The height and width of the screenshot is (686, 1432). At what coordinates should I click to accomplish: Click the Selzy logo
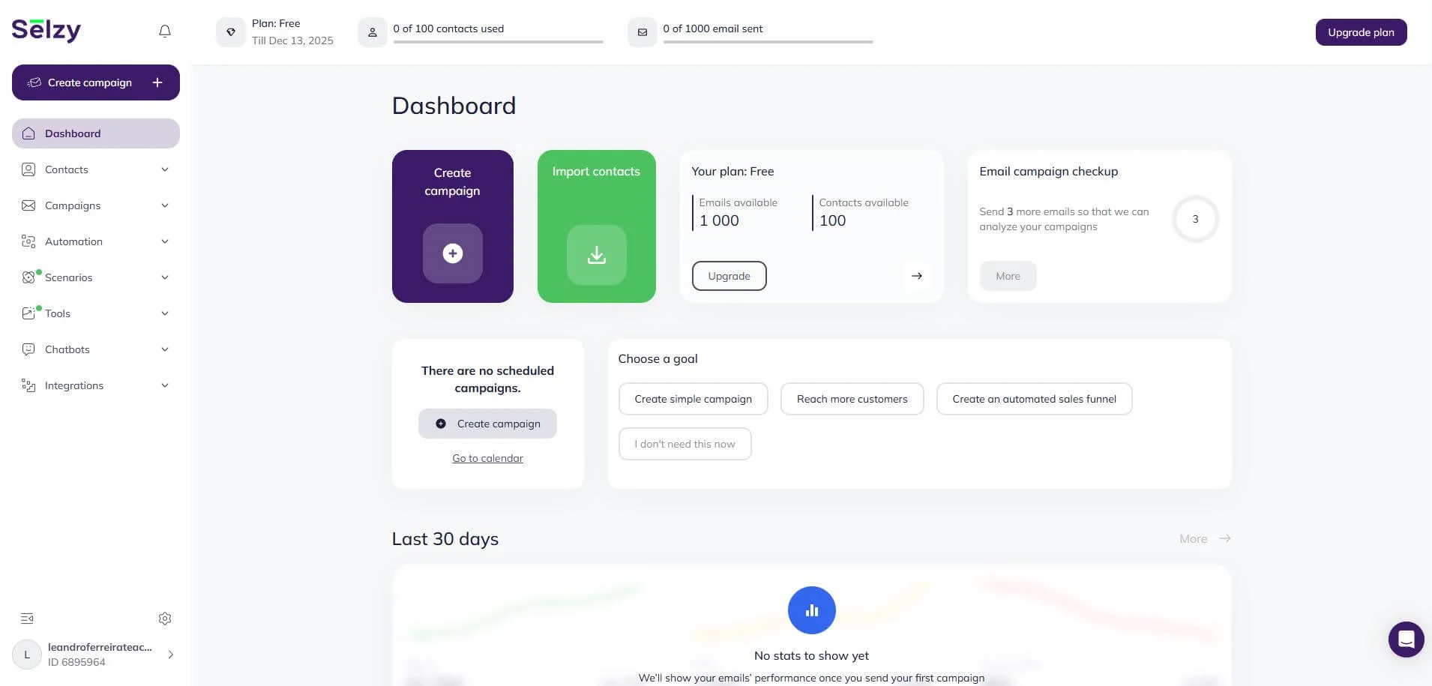tap(46, 30)
